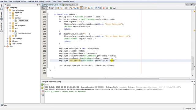Select the ent package in tree
The height and width of the screenshot is (110, 196).
point(16,28)
